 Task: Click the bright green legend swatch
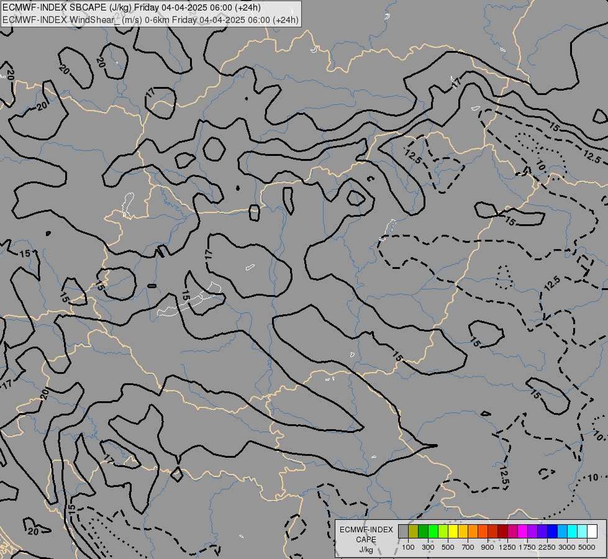pyautogui.click(x=433, y=531)
